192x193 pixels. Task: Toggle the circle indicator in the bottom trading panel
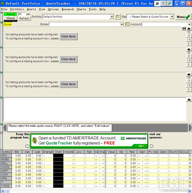pyautogui.click(x=189, y=78)
